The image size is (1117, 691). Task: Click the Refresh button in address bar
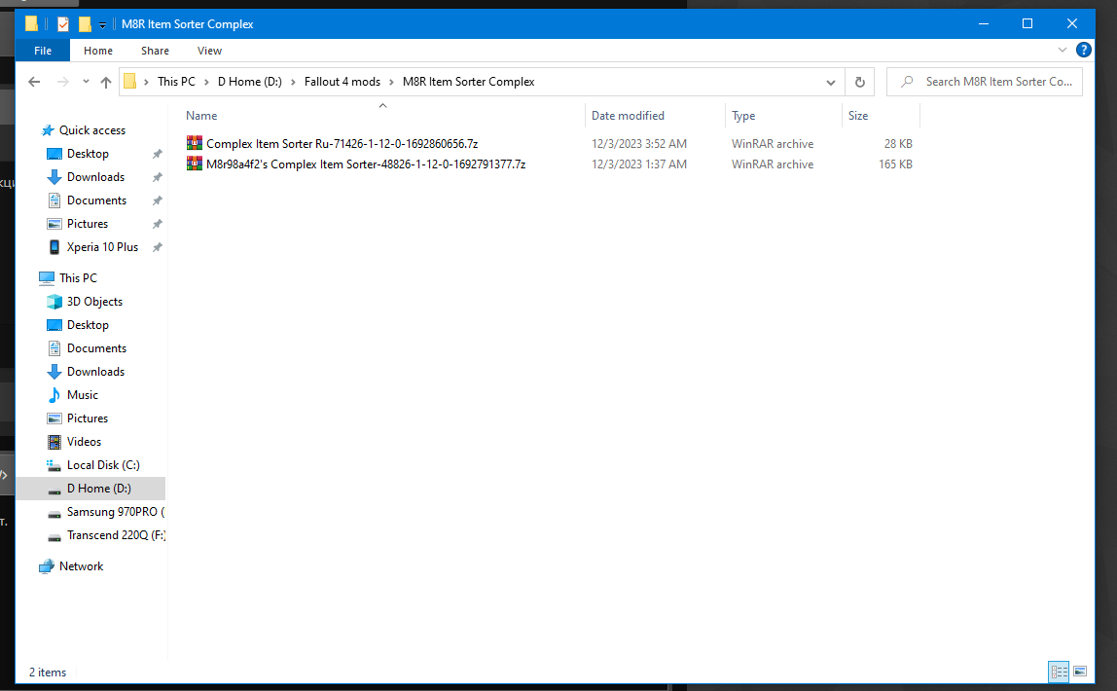click(859, 82)
